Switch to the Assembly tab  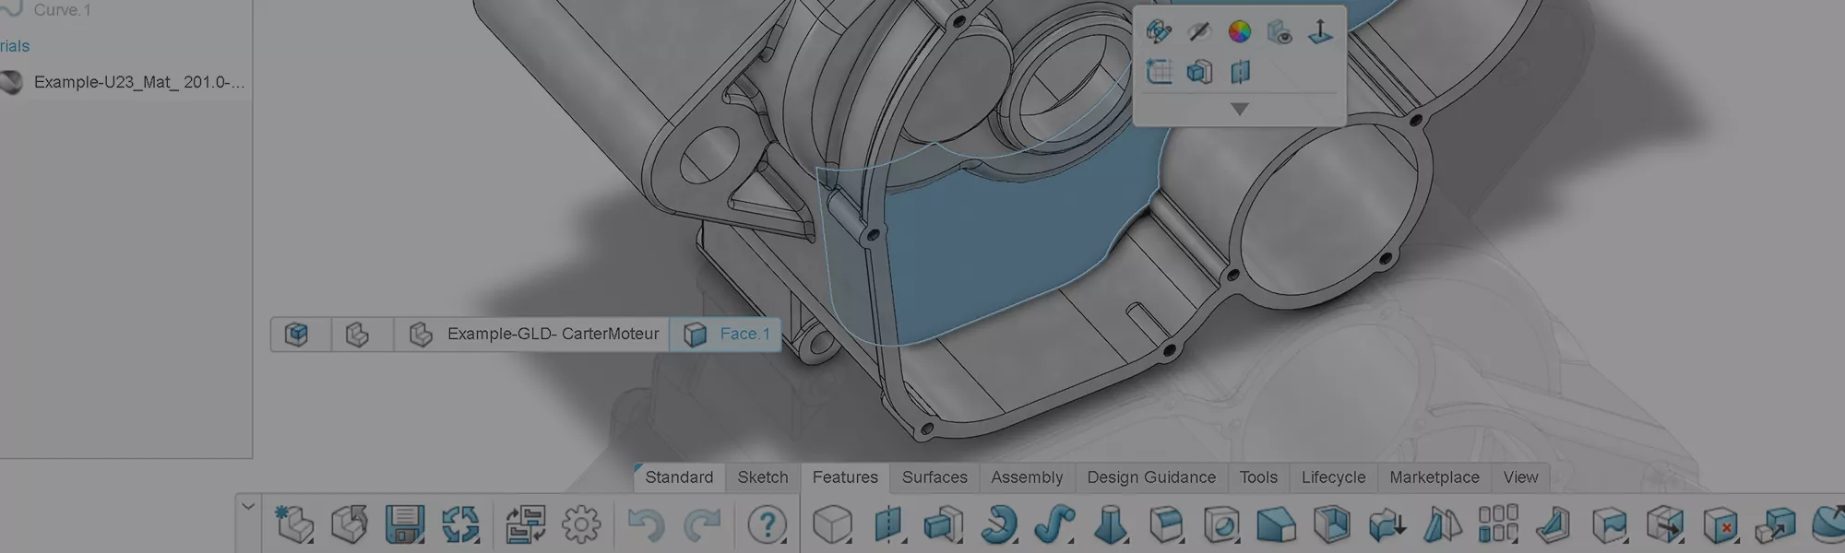coord(1027,477)
